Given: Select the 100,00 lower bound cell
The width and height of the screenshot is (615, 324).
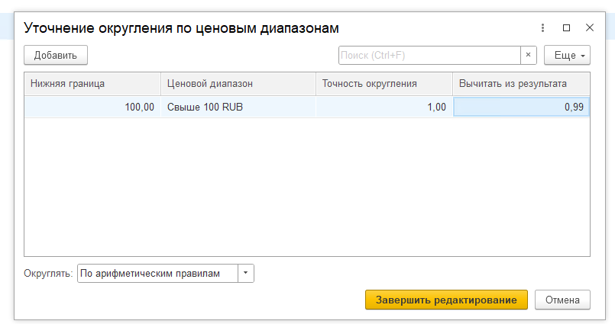Looking at the screenshot, I should [92, 107].
